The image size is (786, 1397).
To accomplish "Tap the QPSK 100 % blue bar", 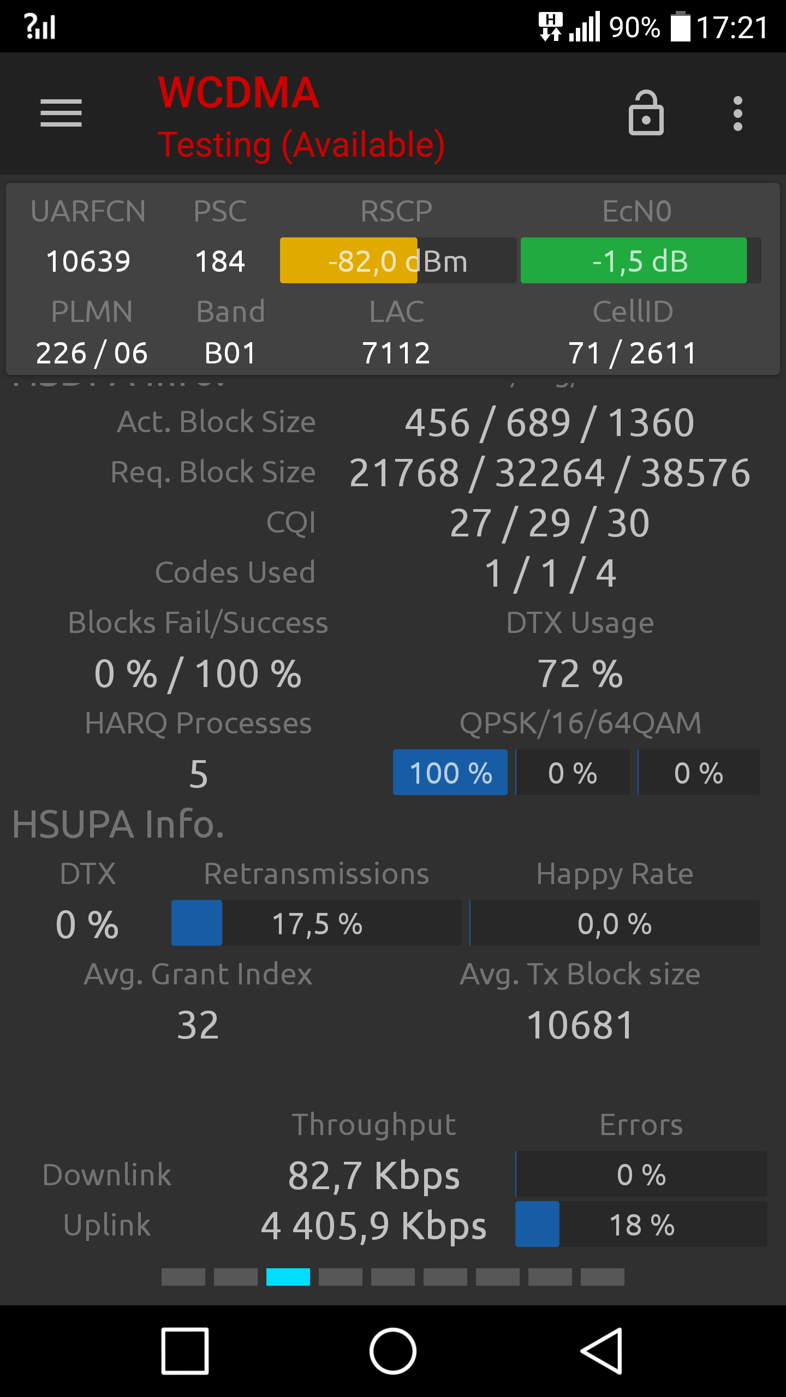I will 450,772.
